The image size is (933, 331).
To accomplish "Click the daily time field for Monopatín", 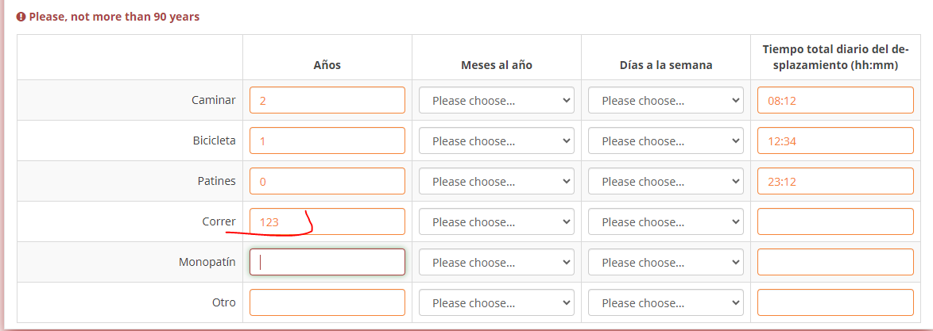I will click(835, 263).
